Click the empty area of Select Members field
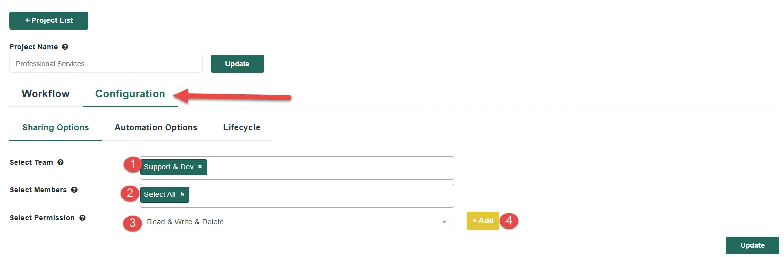 (321, 195)
